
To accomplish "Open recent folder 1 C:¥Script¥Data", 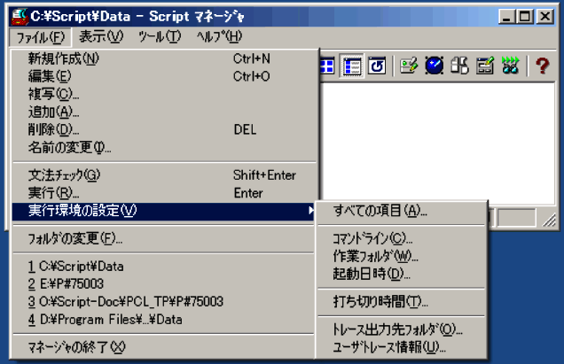I will (x=164, y=267).
